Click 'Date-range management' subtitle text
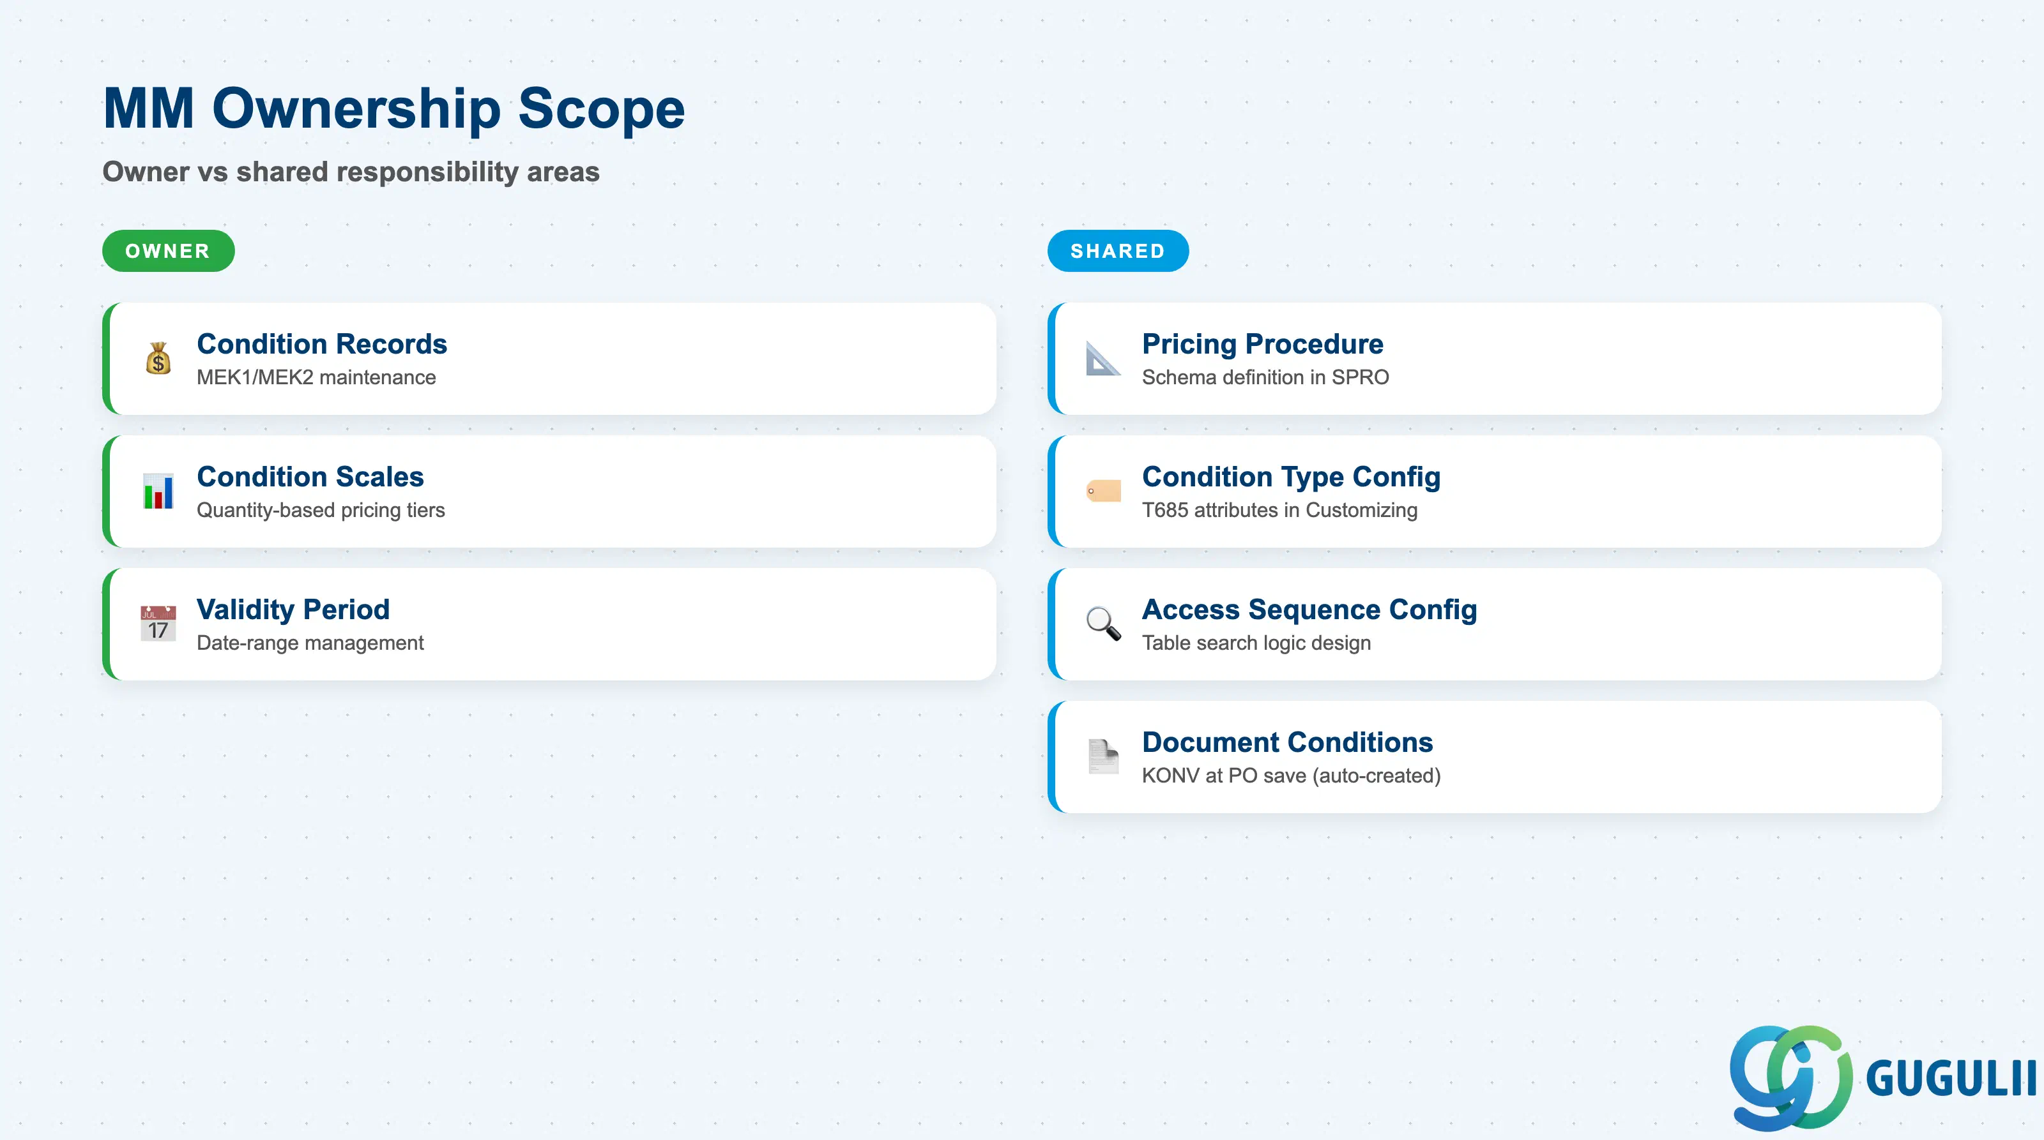 [x=310, y=643]
